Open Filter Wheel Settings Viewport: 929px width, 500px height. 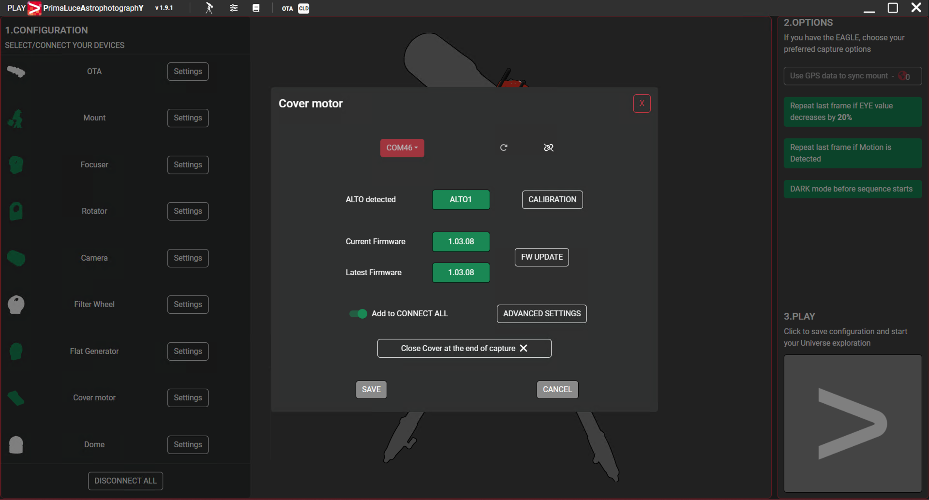188,305
